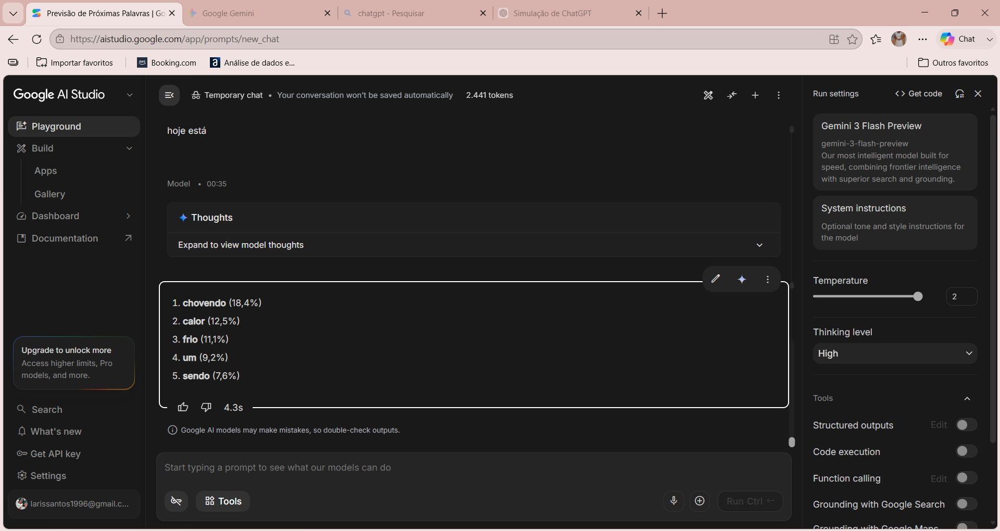Click the Run Ctrl button
Viewport: 1000px width, 531px height.
click(750, 501)
